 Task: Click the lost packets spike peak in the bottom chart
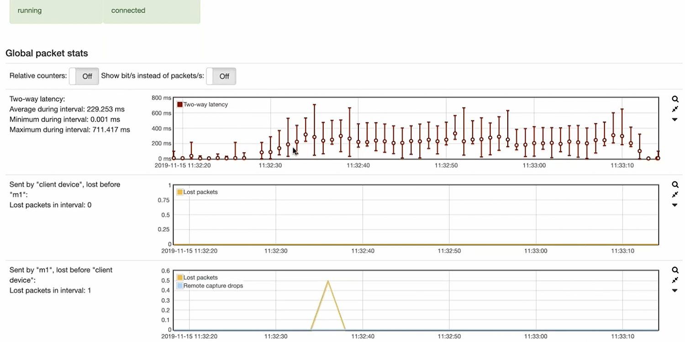tap(328, 281)
